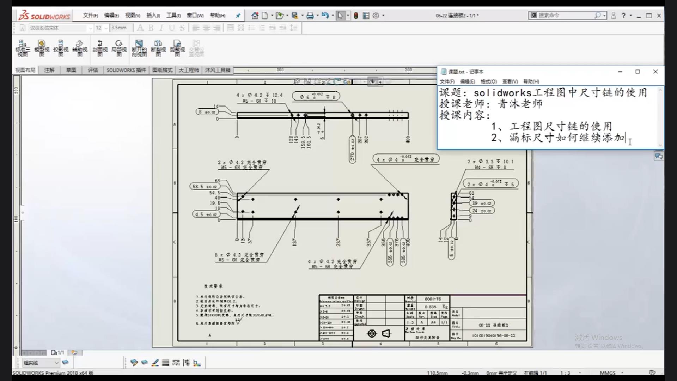Viewport: 677px width, 381px height.
Task: Click the 3.5mm text height field
Action: pos(121,28)
